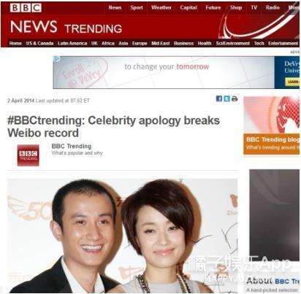Open the Future section link
This screenshot has width=301, height=294.
[213, 7]
